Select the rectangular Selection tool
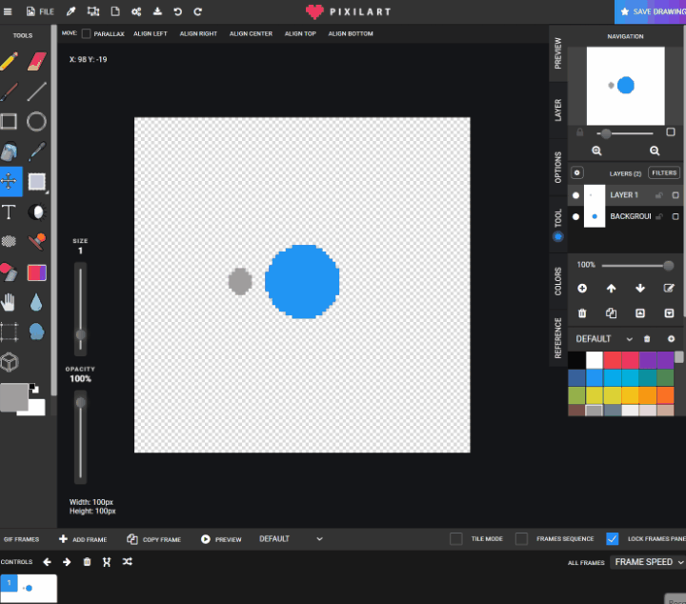The width and height of the screenshot is (686, 604). pyautogui.click(x=37, y=182)
